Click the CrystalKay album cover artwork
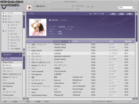Screen dimensions: 139x104 (38, 27)
